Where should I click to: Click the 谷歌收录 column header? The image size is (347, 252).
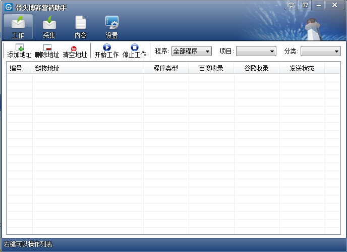[257, 68]
